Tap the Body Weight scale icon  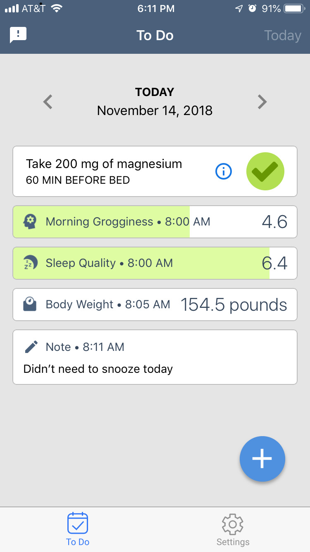pyautogui.click(x=30, y=305)
